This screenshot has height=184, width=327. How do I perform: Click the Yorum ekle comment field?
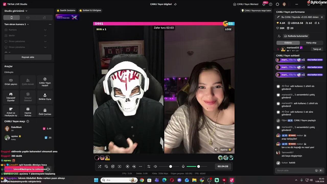pyautogui.click(x=295, y=170)
